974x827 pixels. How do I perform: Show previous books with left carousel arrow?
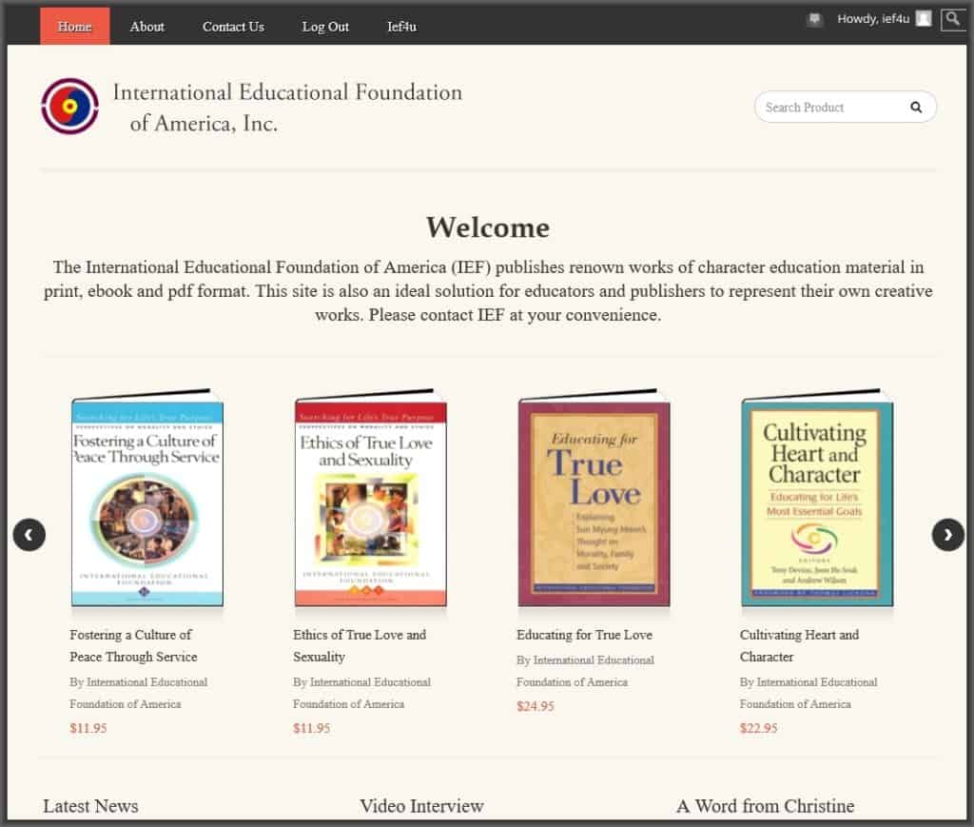coord(29,535)
